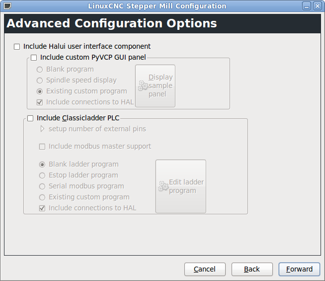Enable Include Halui user interface component
325x281 pixels.
[x=17, y=47]
